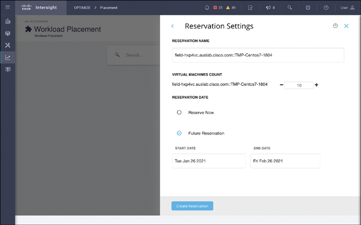Select the Reserve Now radio button
The image size is (361, 225).
tap(179, 113)
